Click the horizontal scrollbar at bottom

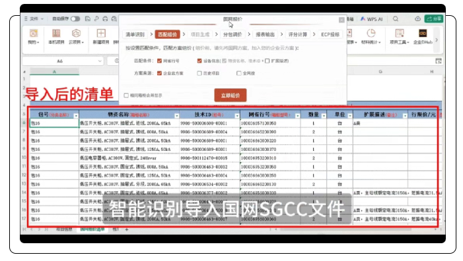coord(345,229)
